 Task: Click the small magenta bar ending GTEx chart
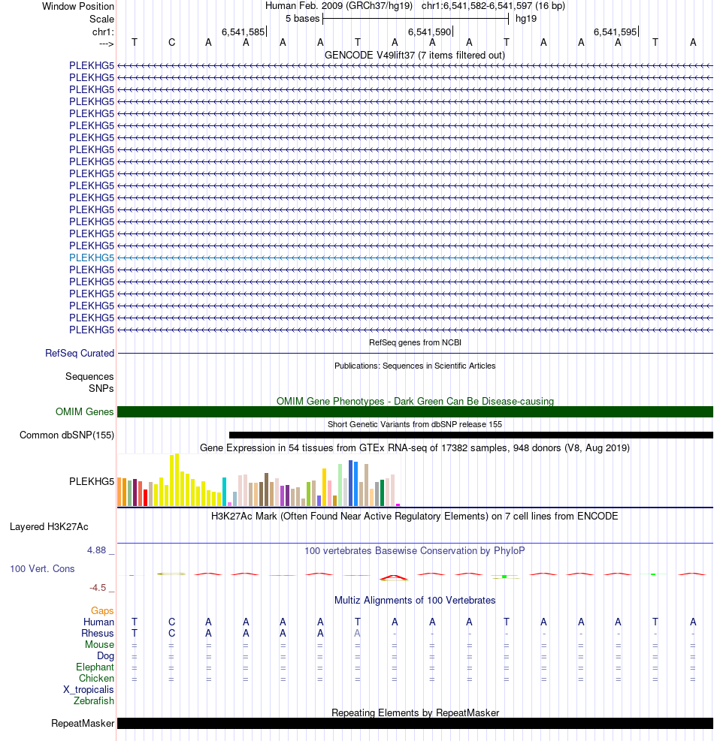coord(398,505)
